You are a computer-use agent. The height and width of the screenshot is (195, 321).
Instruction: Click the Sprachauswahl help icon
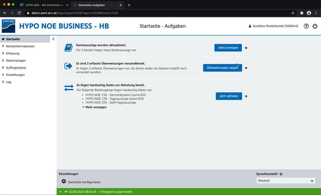click(281, 174)
